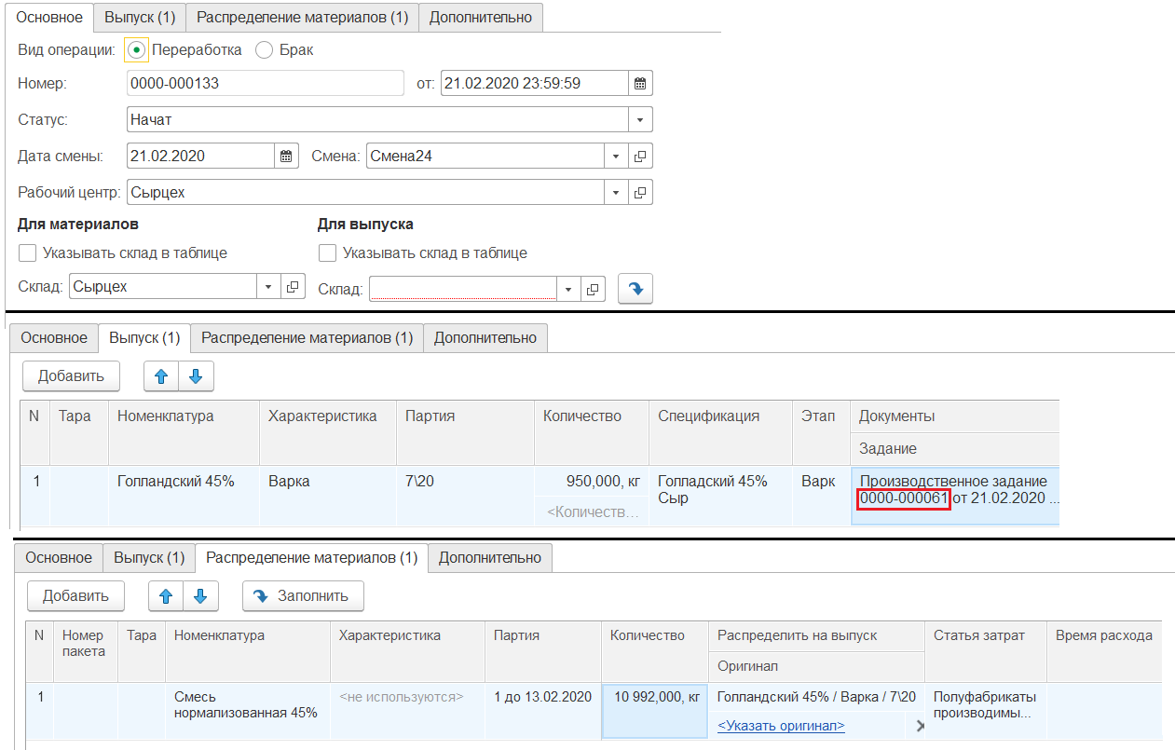Select the Брак radio button

coord(264,50)
